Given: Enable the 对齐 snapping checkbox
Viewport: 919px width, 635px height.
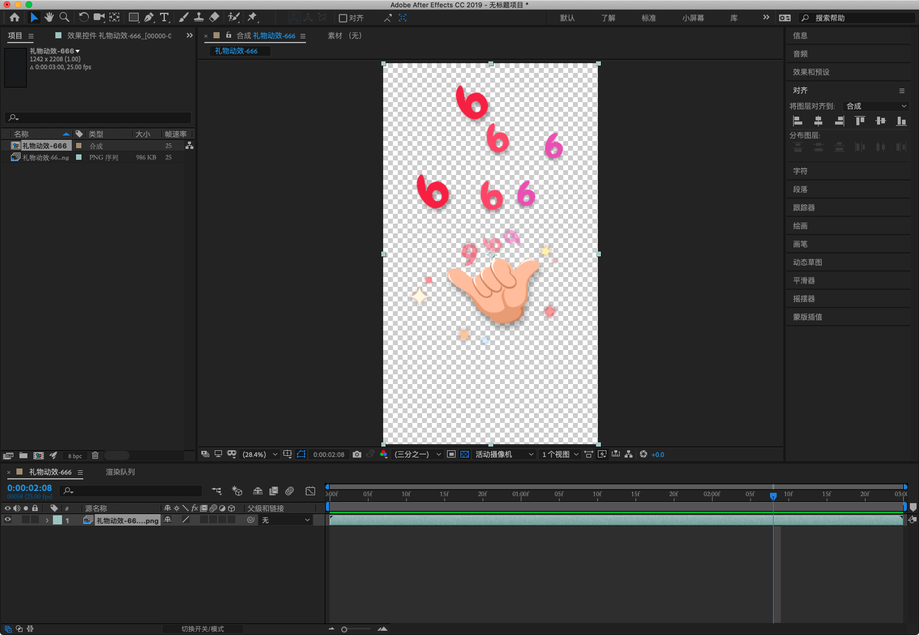Looking at the screenshot, I should coord(343,18).
